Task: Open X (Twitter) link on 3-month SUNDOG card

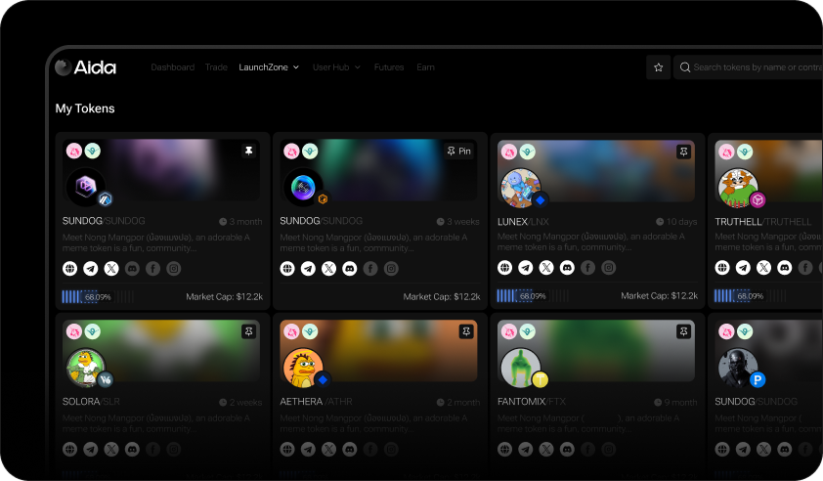Action: [x=111, y=268]
